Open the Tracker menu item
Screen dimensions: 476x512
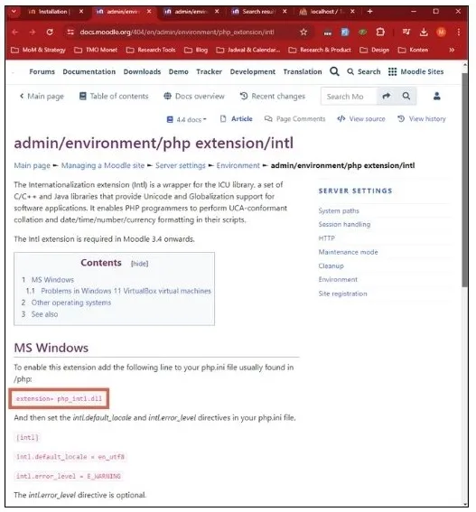[209, 71]
